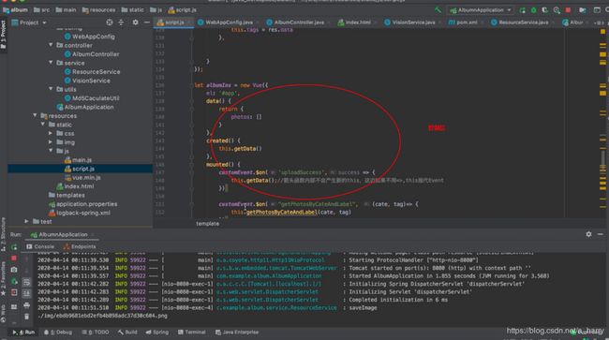Screen dimensions: 609x340
Task: Collapse the controller folder in project tree
Action: click(51, 45)
